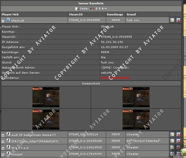Expand the Zafer_Killer ban entry
186x158 pixels.
coord(3,142)
